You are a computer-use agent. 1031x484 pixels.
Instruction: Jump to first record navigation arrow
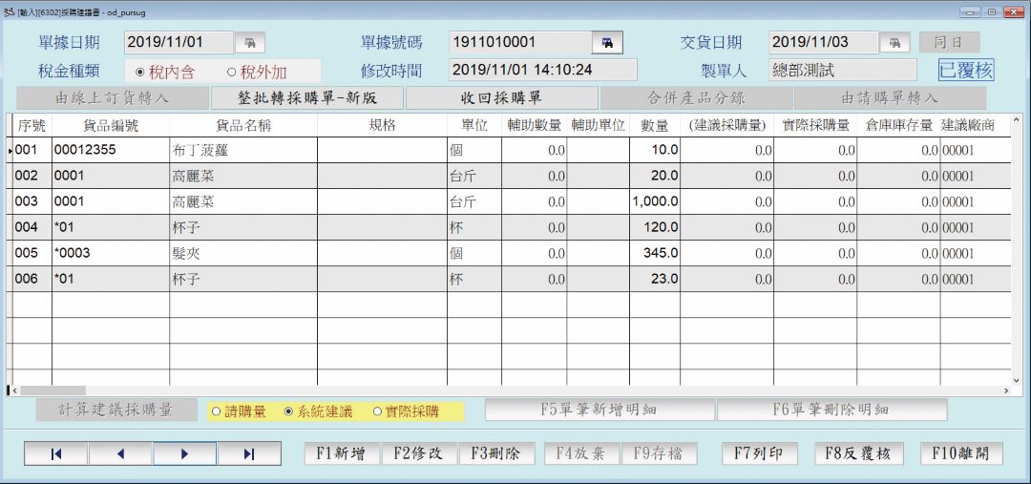tap(56, 453)
